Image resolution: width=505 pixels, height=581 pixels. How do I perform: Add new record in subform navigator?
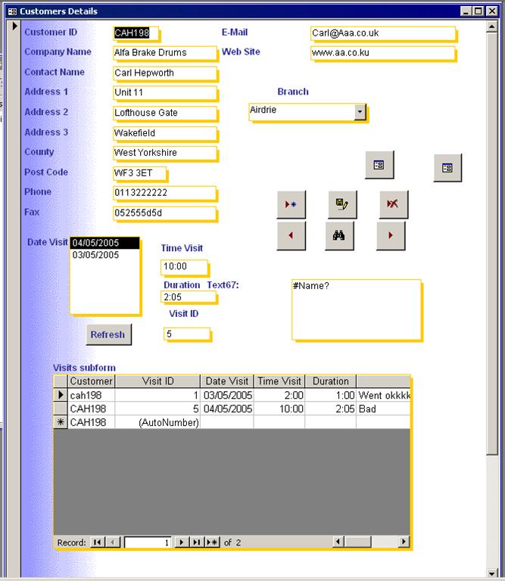pos(213,542)
